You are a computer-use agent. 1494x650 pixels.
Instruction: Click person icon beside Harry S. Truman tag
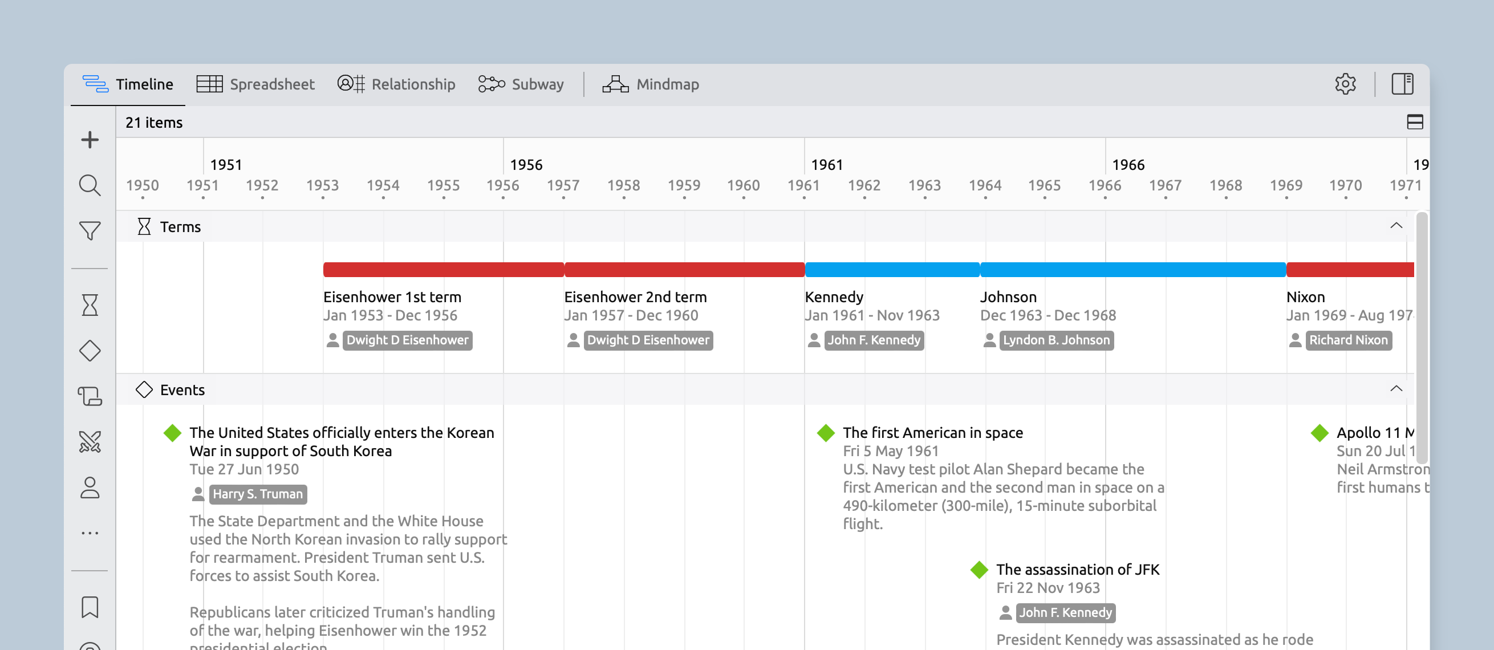pos(198,494)
